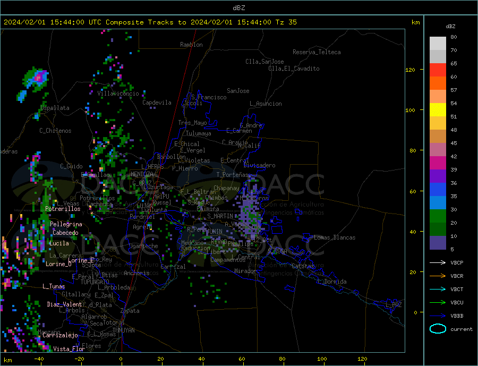Click the TUNUYAN label
The height and width of the screenshot is (366, 478).
click(123, 330)
